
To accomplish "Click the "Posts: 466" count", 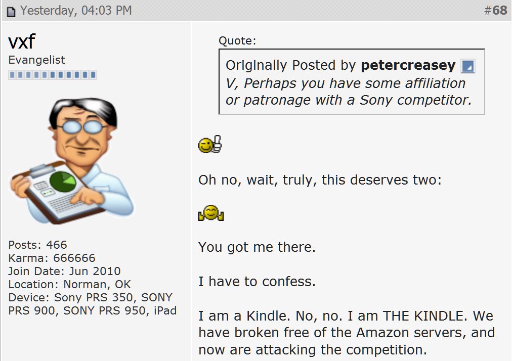I will tap(38, 245).
